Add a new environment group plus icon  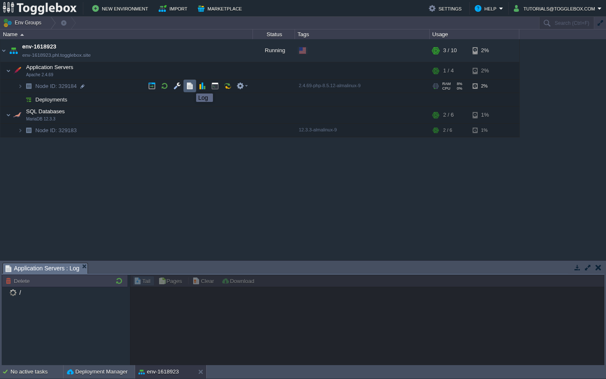point(64,23)
